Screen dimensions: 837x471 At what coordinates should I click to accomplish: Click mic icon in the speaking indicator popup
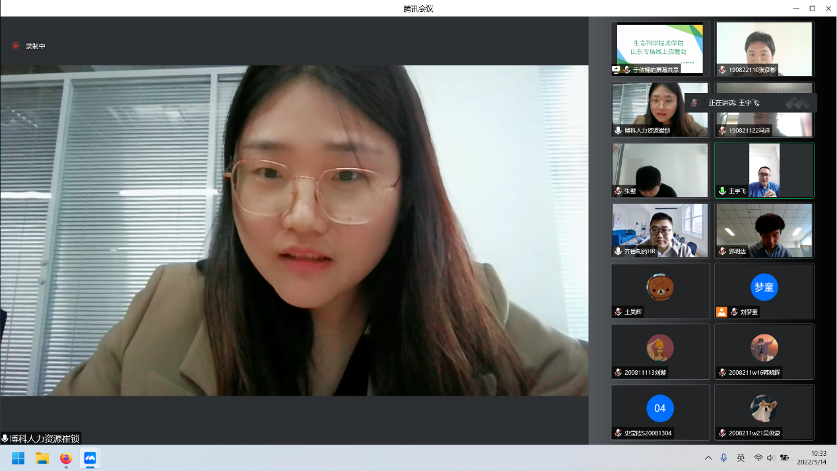pyautogui.click(x=694, y=103)
